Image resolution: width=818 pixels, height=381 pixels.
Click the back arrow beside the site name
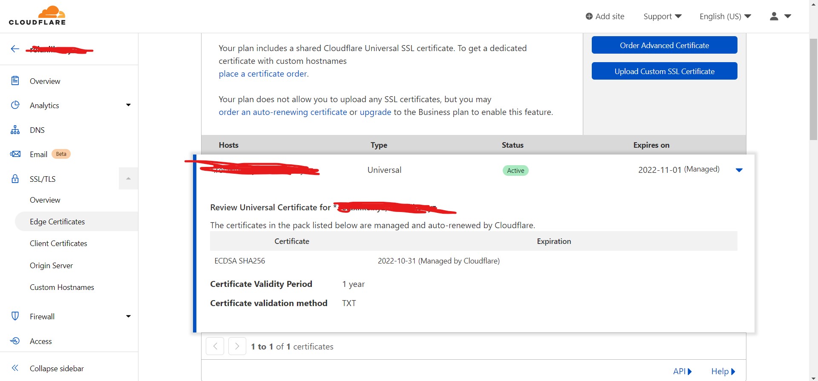(15, 49)
